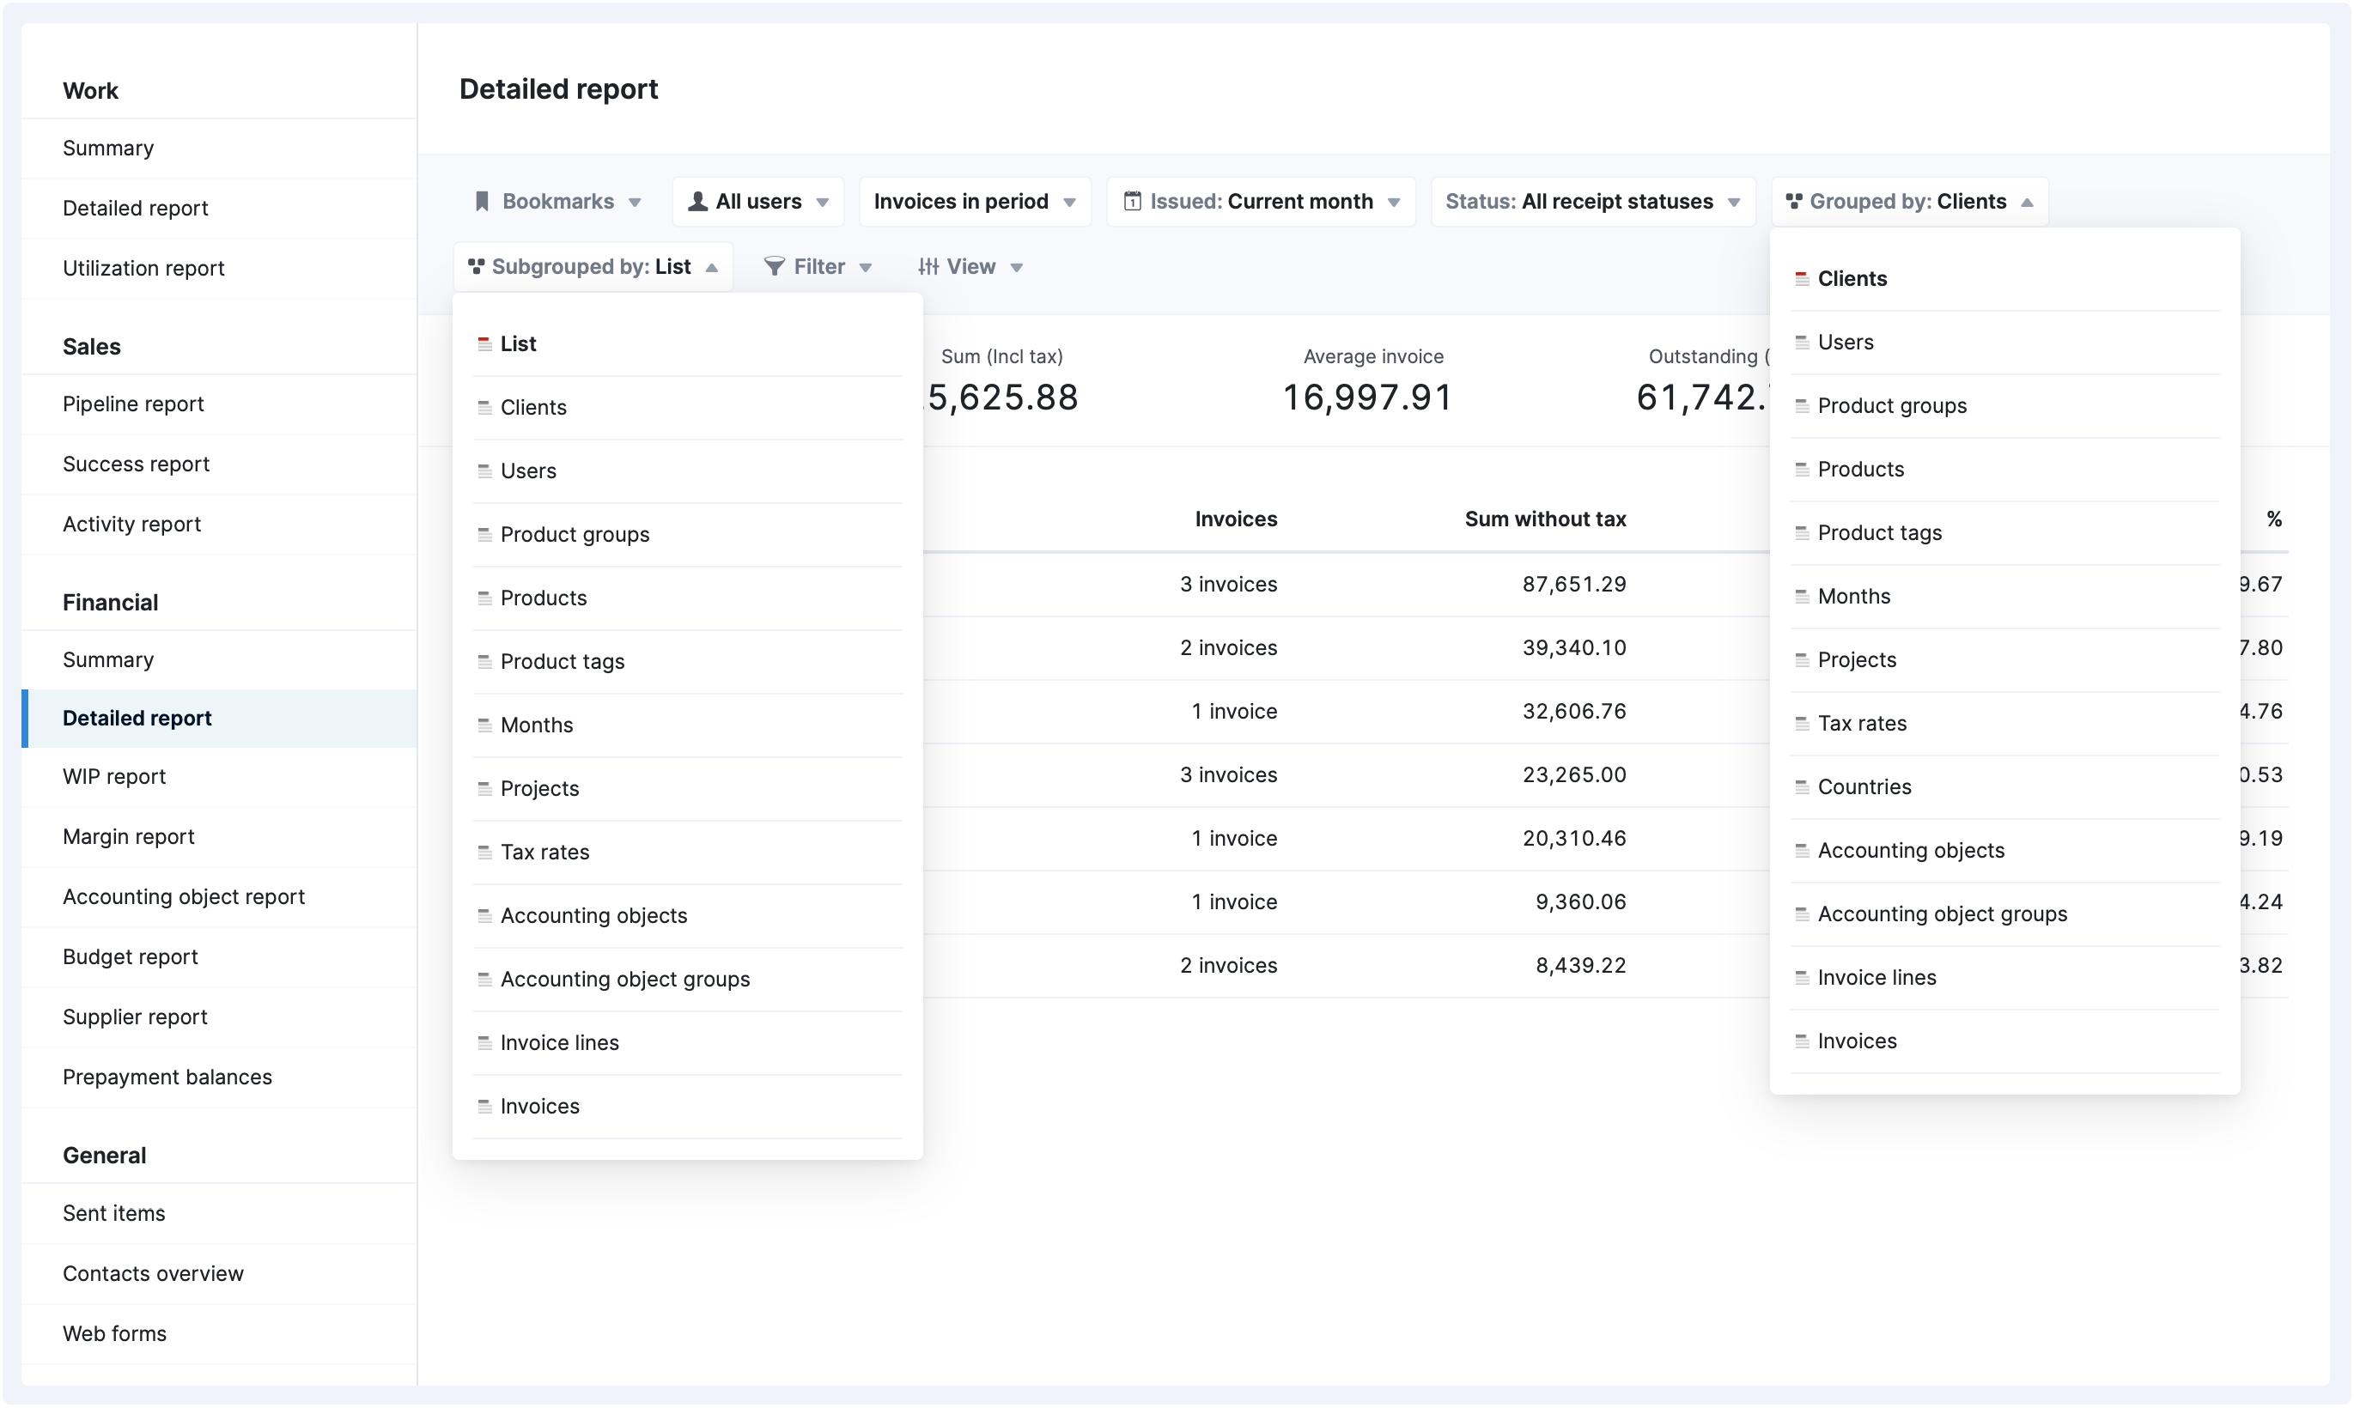Open the Bookmarks dropdown arrow
The height and width of the screenshot is (1408, 2354).
coord(635,202)
